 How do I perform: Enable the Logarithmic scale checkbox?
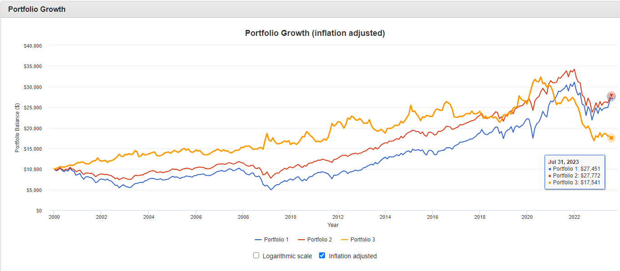(256, 256)
